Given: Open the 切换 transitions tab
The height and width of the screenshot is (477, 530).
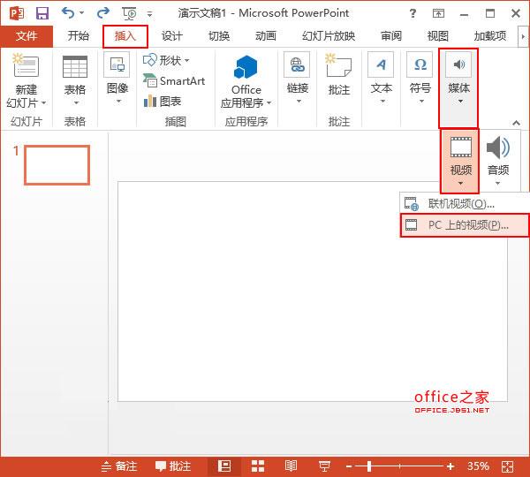Looking at the screenshot, I should point(219,36).
